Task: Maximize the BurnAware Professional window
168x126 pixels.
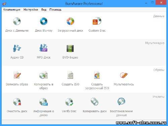Action: (153, 3)
